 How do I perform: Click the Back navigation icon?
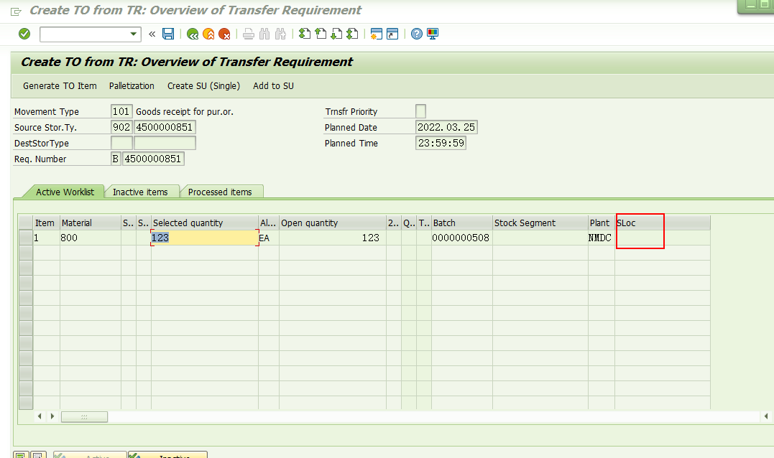coord(193,34)
